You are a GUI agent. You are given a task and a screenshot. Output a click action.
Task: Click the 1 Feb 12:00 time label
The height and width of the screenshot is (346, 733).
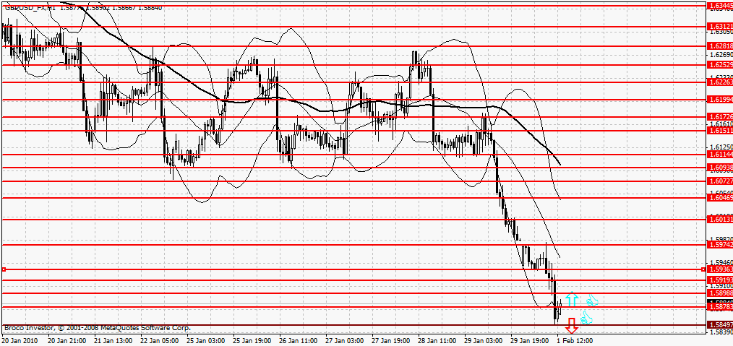574,339
